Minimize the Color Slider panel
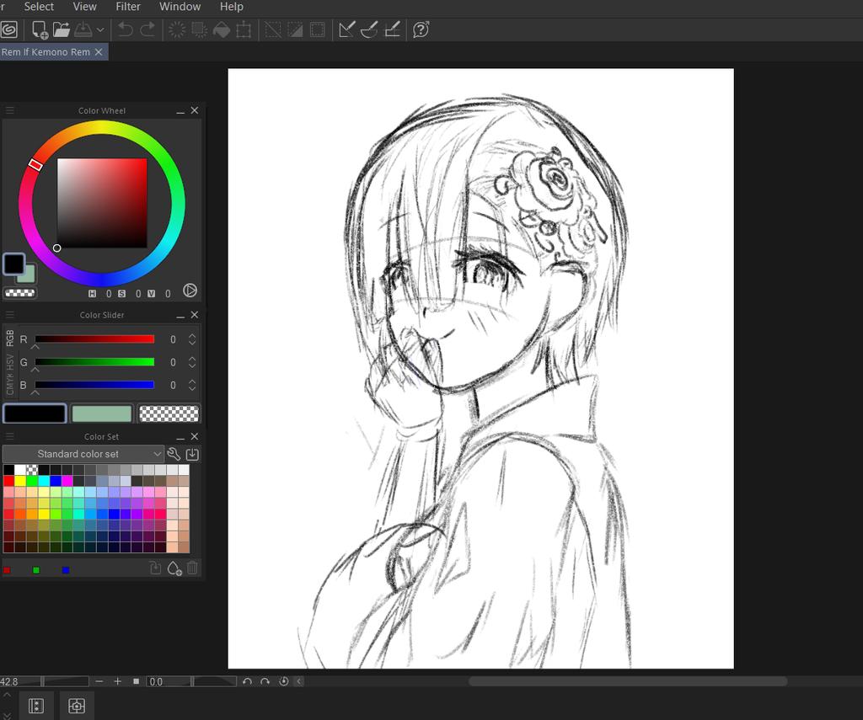This screenshot has height=720, width=863. point(180,316)
